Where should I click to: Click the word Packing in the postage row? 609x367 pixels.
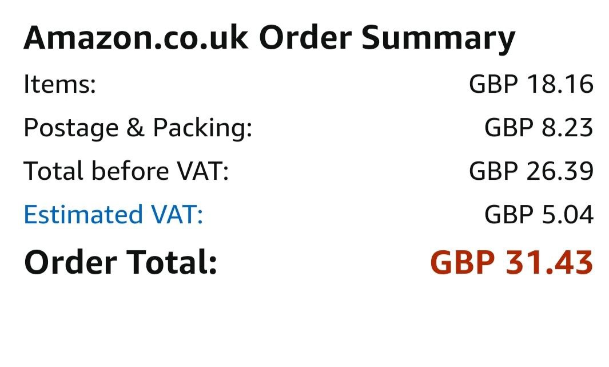point(202,128)
